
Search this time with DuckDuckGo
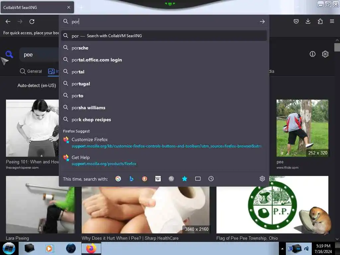145,179
